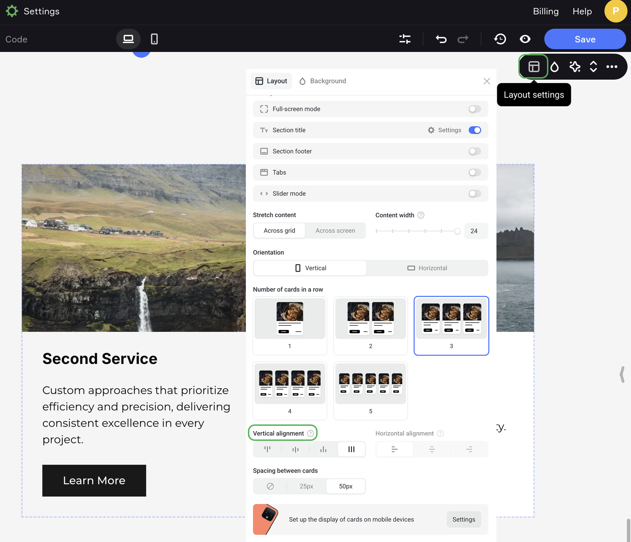631x542 pixels.
Task: Open the version history clock icon
Action: [x=500, y=39]
